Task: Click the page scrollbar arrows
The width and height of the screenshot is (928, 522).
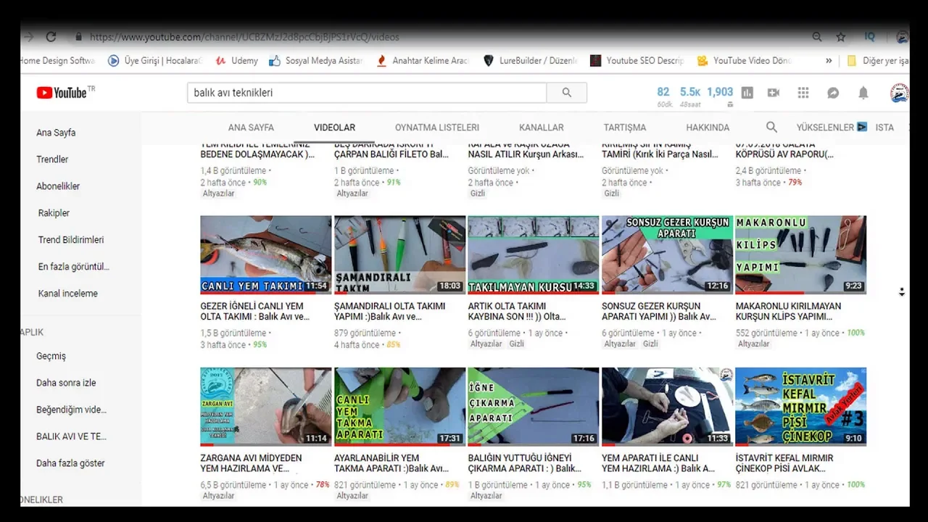Action: [902, 292]
